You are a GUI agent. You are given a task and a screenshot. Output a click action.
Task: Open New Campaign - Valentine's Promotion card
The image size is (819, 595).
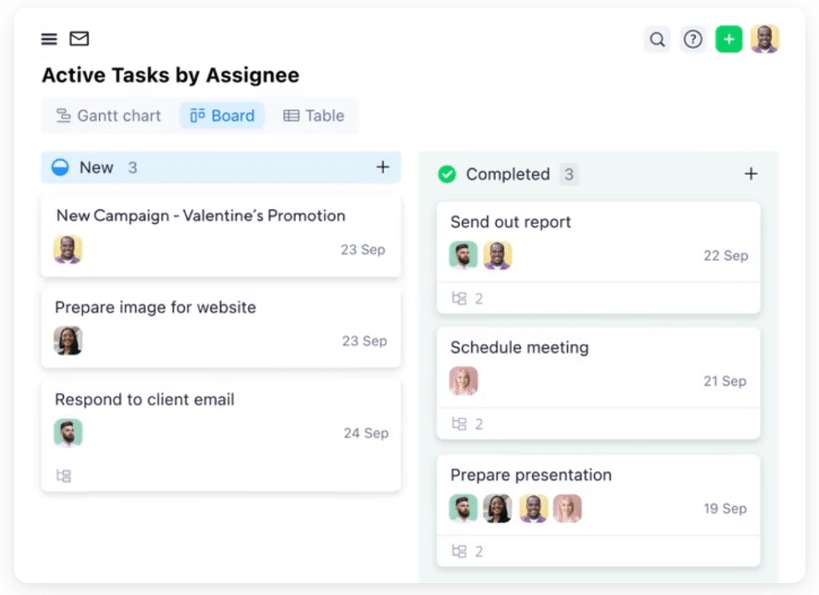(x=221, y=236)
